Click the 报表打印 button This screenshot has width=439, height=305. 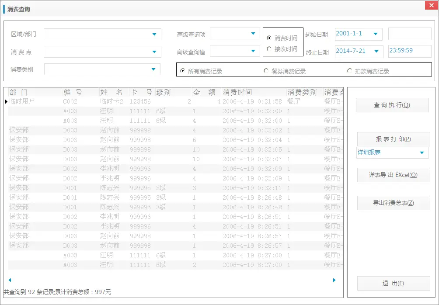pyautogui.click(x=392, y=139)
